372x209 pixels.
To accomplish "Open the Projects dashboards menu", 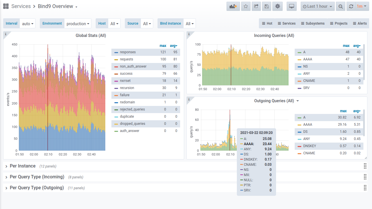I will (x=338, y=23).
